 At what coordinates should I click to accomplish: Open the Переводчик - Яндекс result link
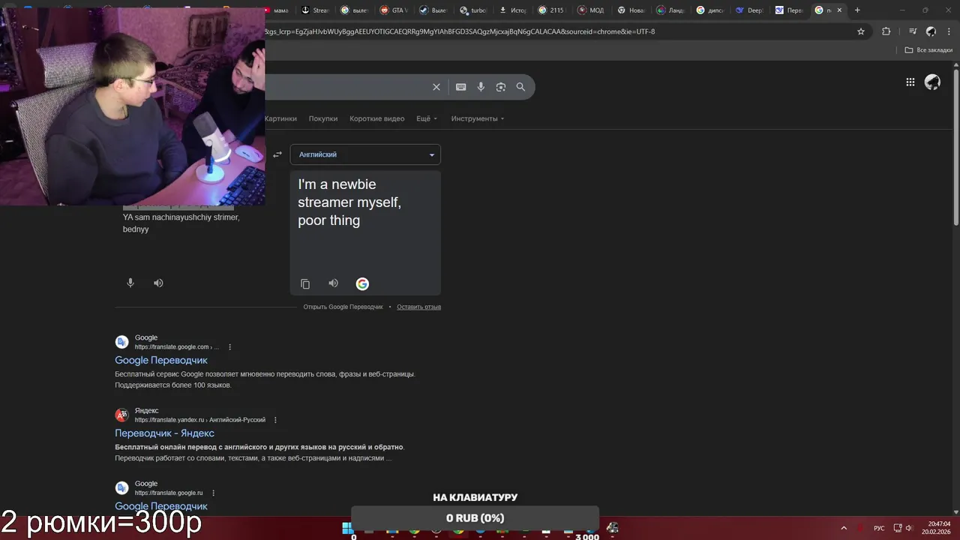click(x=164, y=433)
